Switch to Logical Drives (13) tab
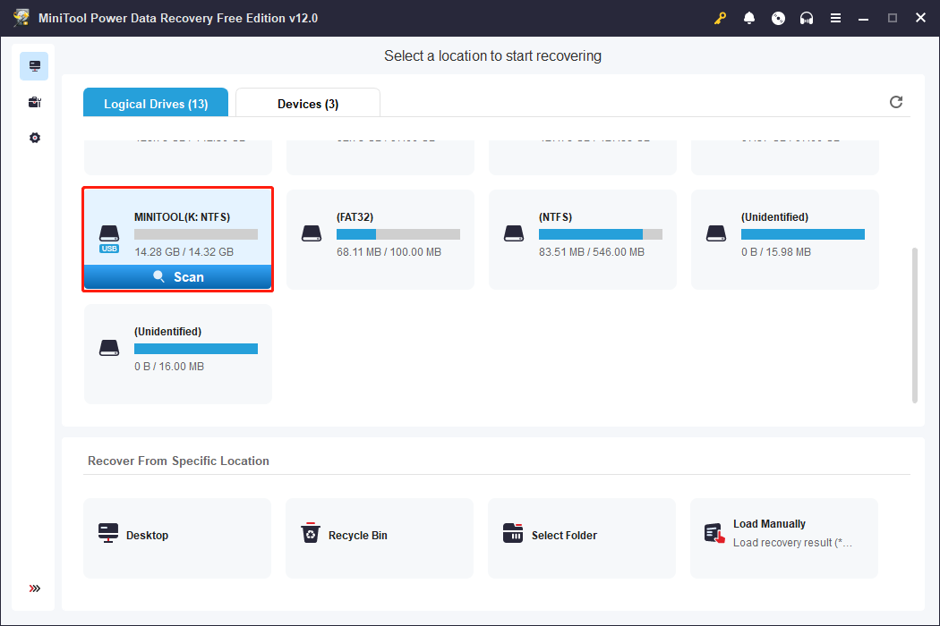This screenshot has height=626, width=940. point(156,103)
